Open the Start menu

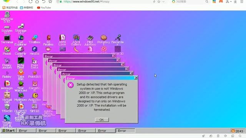(x=8, y=130)
